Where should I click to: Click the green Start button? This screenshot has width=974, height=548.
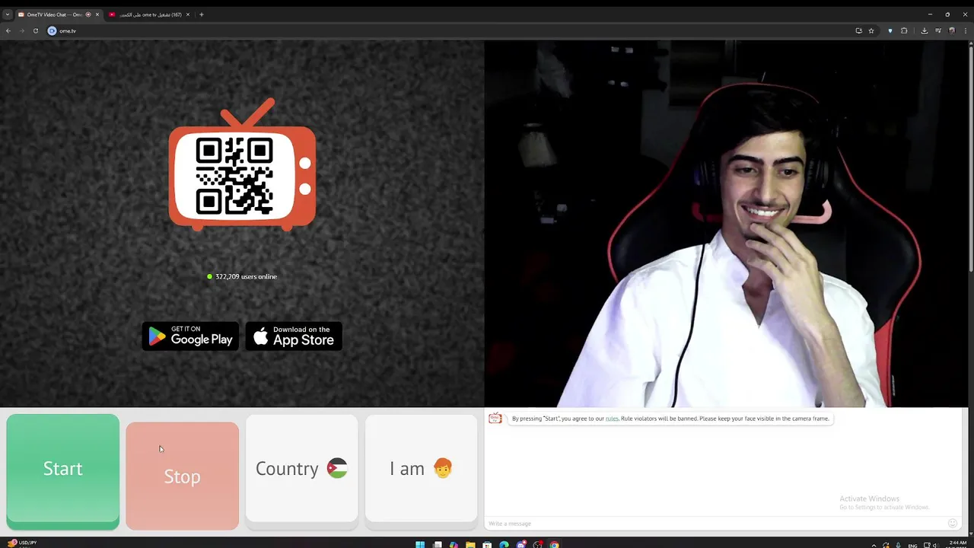coord(62,471)
